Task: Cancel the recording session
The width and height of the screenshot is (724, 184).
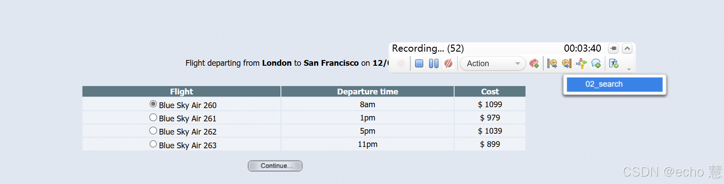Action: (x=448, y=64)
